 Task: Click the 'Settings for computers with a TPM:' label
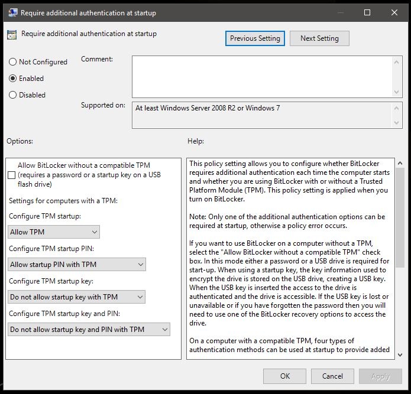tap(63, 201)
